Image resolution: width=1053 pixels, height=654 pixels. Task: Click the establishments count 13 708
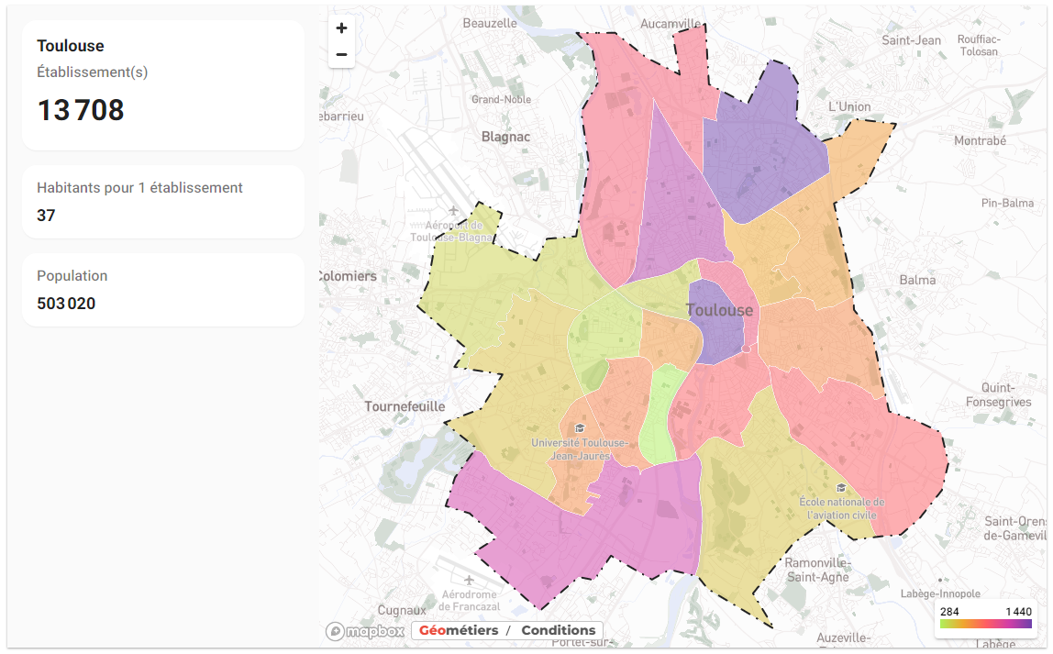[x=81, y=110]
